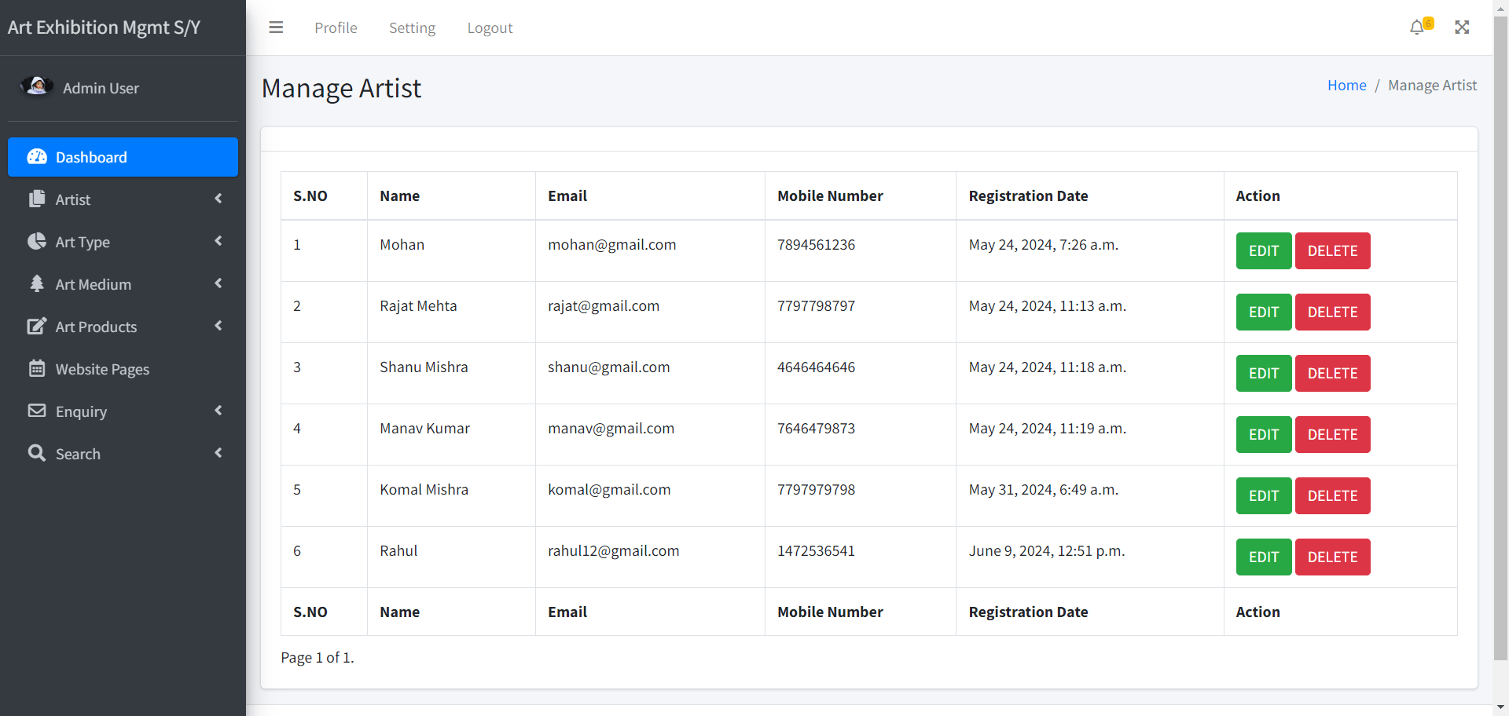Viewport: 1509px width, 716px height.
Task: Expand the Enquiry menu chevron
Action: (x=218, y=411)
